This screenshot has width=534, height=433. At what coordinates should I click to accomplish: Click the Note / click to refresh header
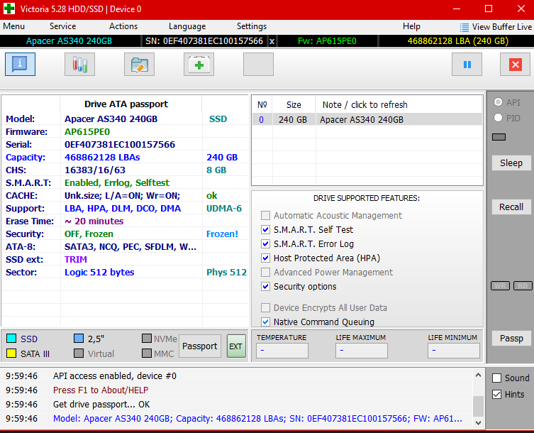pyautogui.click(x=365, y=104)
